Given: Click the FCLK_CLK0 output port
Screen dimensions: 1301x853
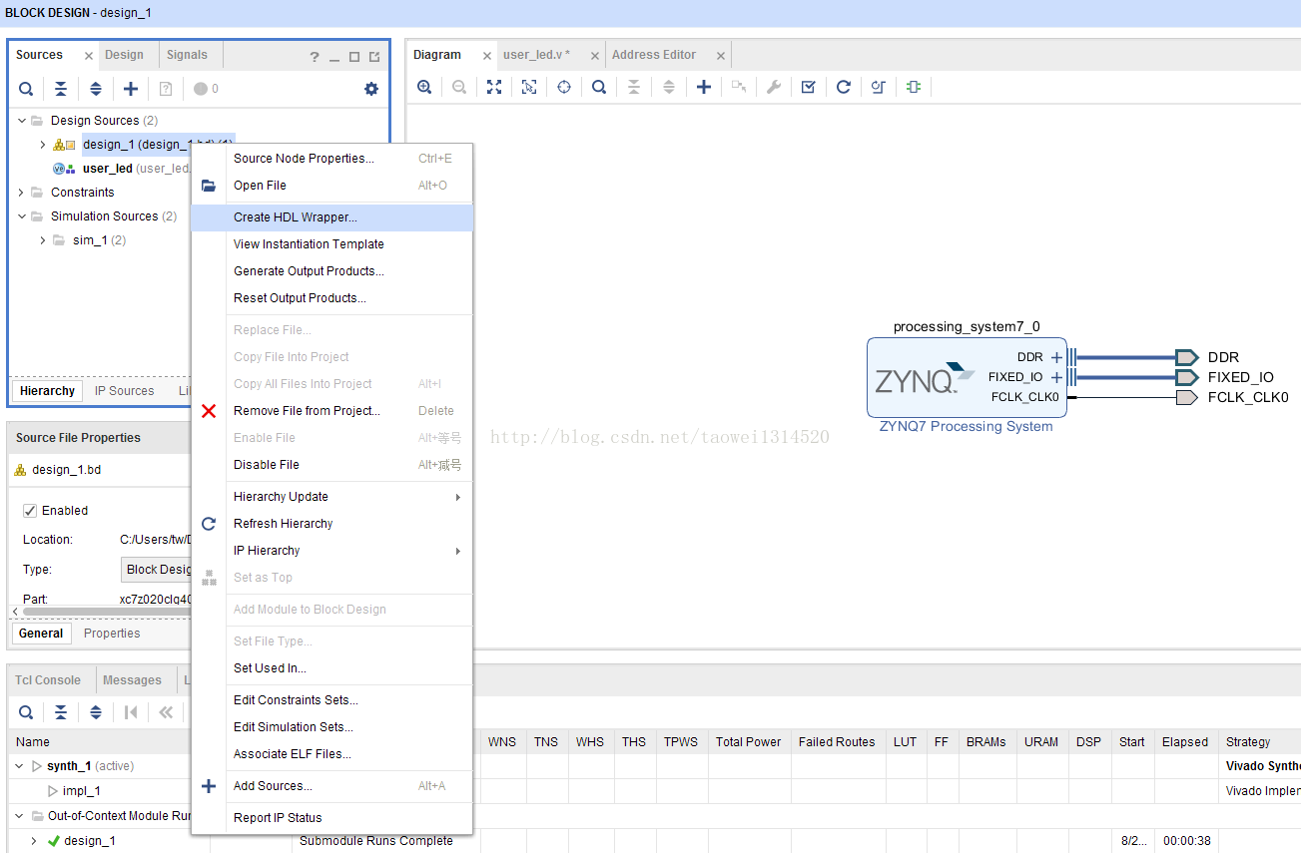Looking at the screenshot, I should coord(1187,397).
